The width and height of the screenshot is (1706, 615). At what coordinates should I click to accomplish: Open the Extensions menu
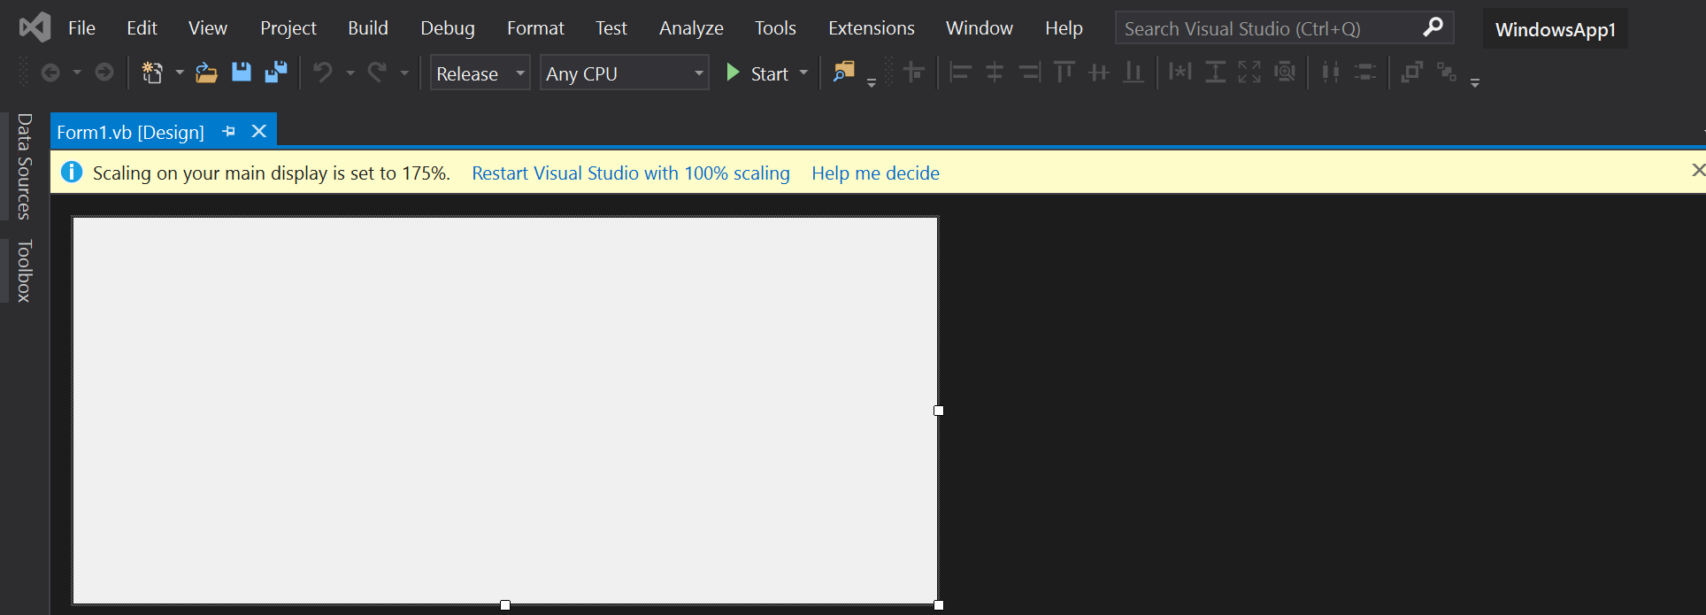click(872, 28)
